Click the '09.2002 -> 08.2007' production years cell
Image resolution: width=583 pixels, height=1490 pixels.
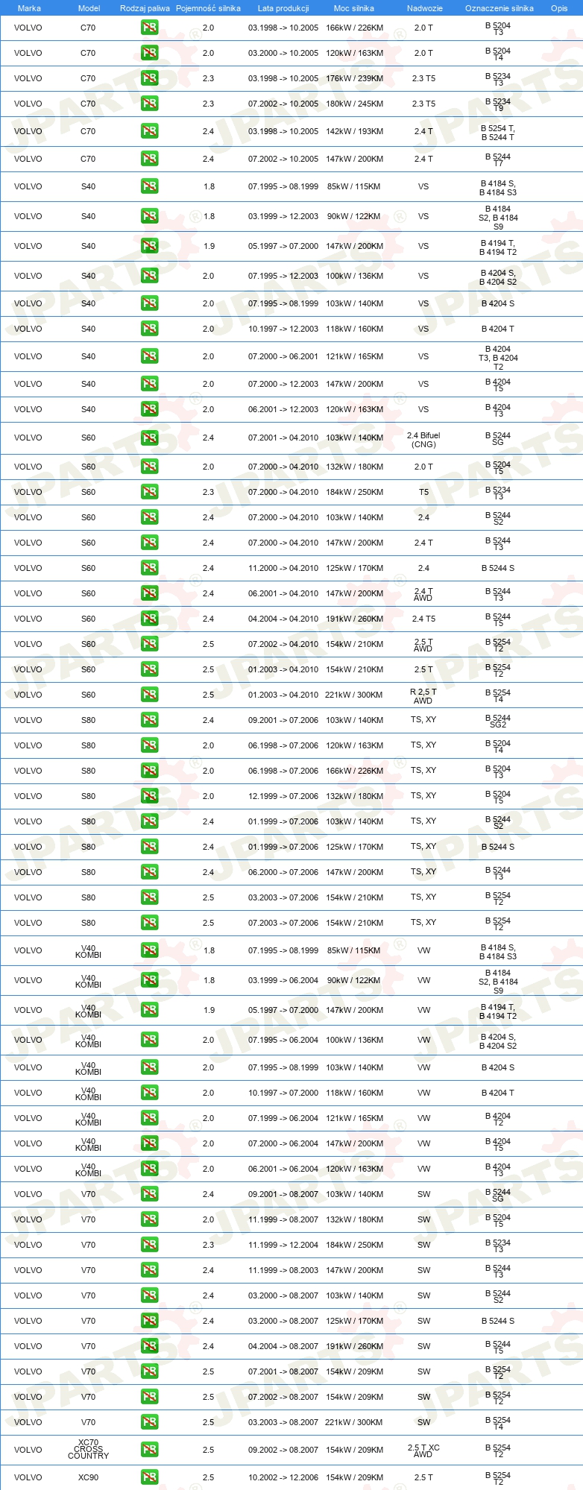pos(283,1450)
